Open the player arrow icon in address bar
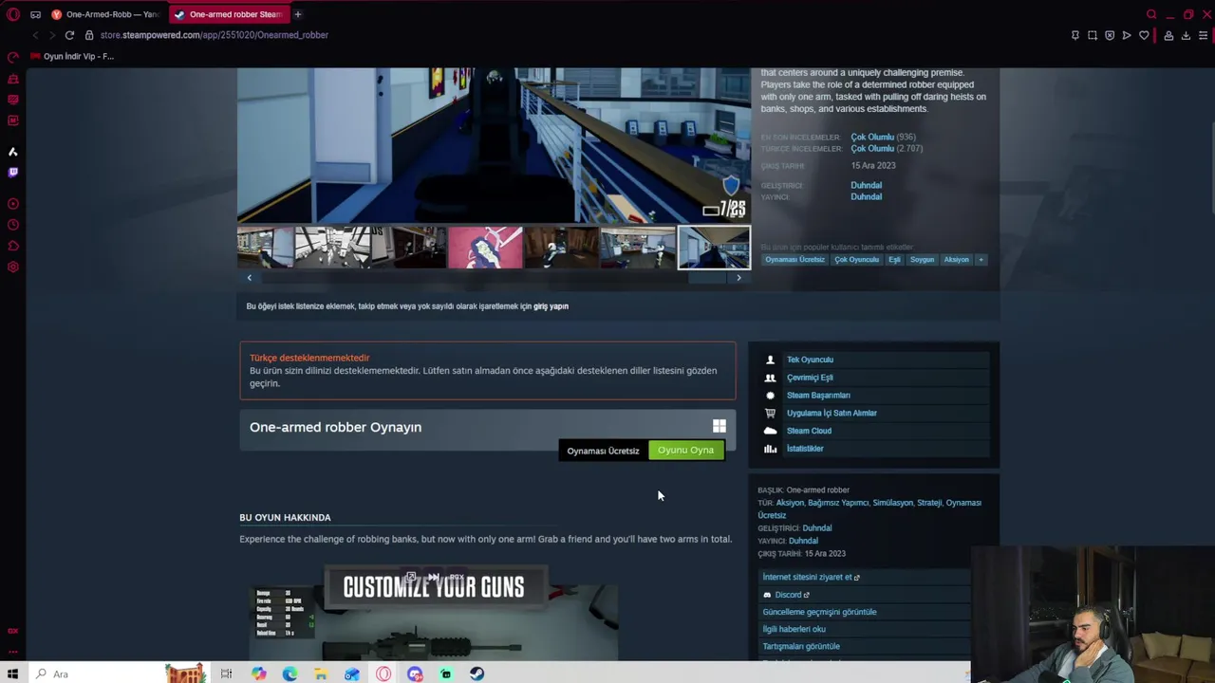1215x683 pixels. click(x=1127, y=35)
